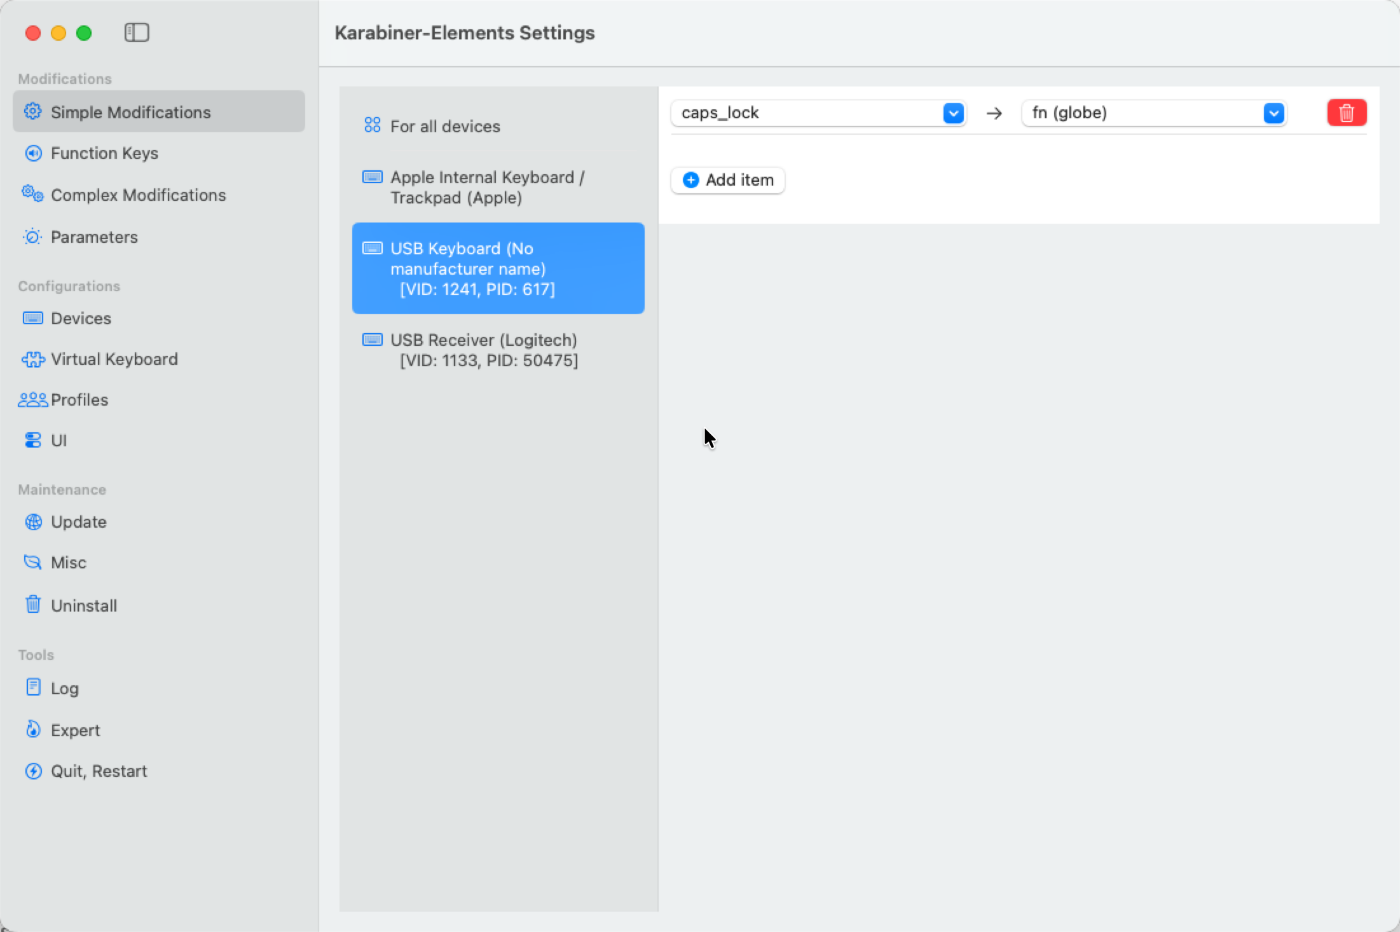Image resolution: width=1400 pixels, height=932 pixels.
Task: Open the Devices configuration page
Action: tap(81, 319)
